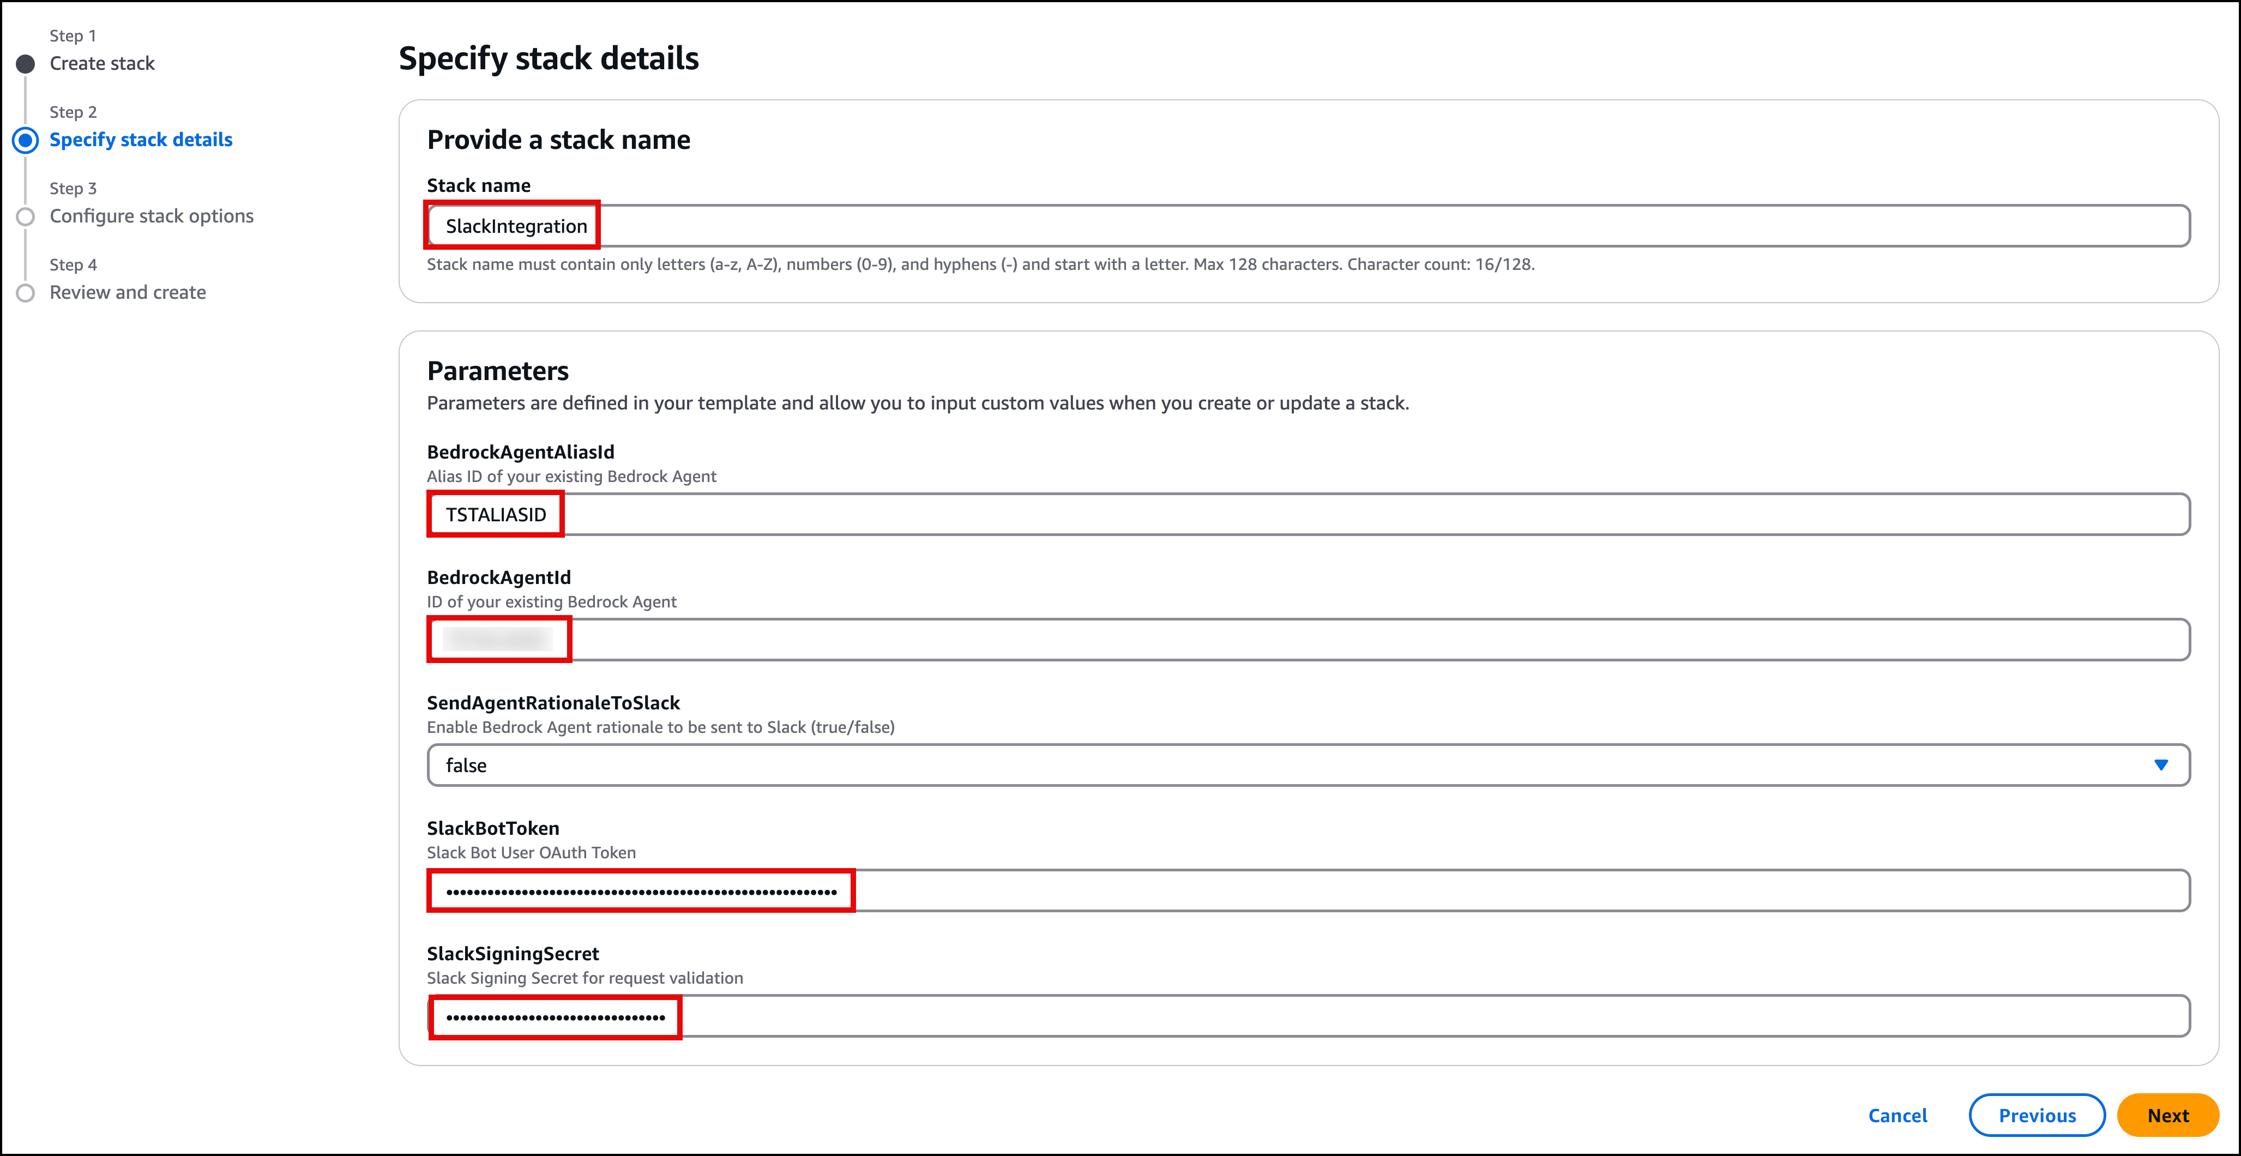Screen dimensions: 2241x1156
Task: Navigate to Step 2 Specify stack details
Action: [x=141, y=139]
